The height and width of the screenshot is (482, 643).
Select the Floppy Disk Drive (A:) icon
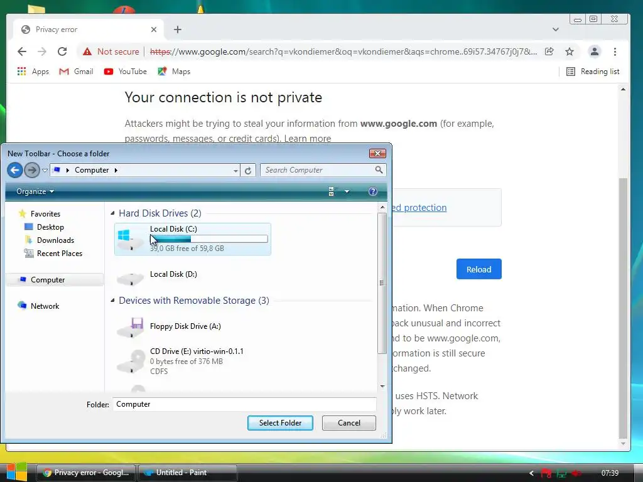[x=131, y=327]
